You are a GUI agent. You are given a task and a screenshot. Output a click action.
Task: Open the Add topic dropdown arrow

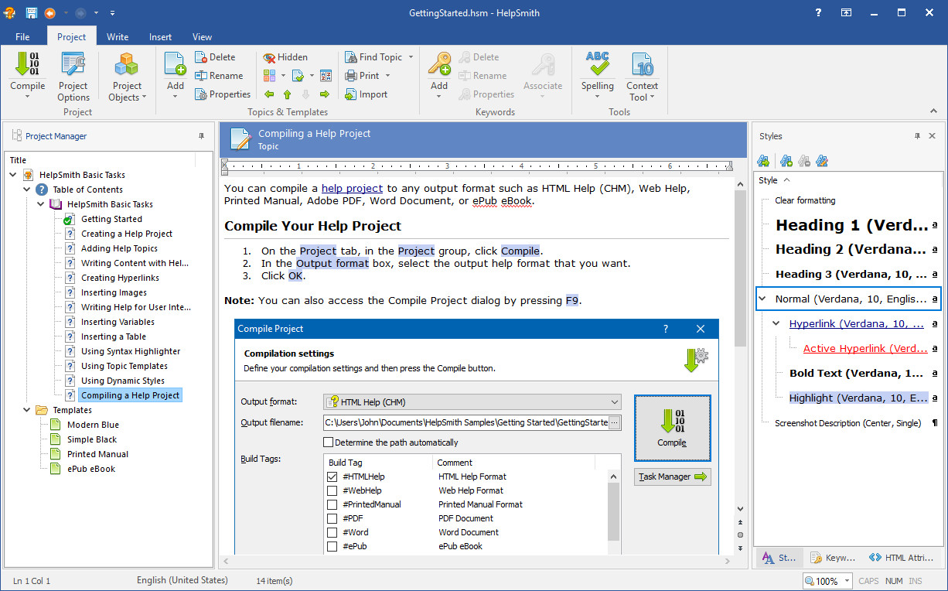coord(176,97)
